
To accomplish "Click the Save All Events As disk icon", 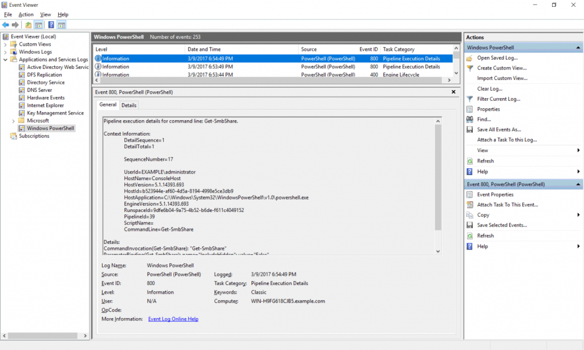I will click(470, 130).
